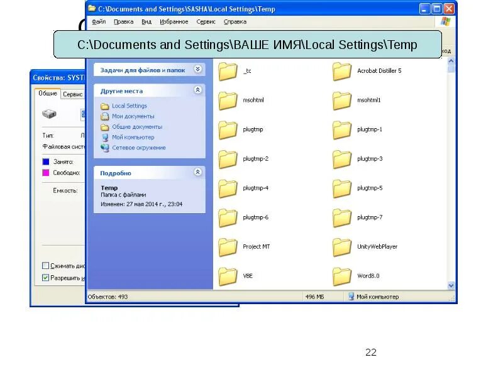Maximize the Temp explorer window
The image size is (503, 377).
tap(437, 9)
